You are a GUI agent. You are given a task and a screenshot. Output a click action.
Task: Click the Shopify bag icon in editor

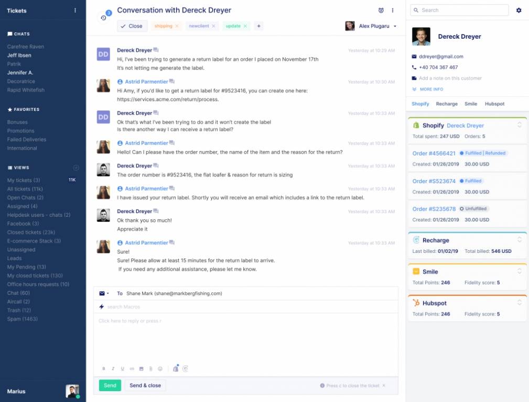click(176, 368)
